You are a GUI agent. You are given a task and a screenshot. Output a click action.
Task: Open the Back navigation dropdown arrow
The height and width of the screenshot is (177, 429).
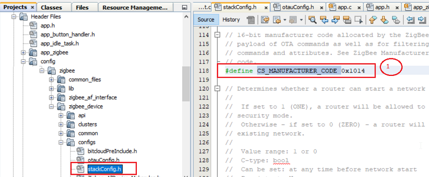[285, 19]
